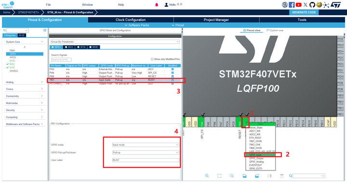Choose Reset_State from the pin menu
347x183 pixels.
(x=256, y=127)
